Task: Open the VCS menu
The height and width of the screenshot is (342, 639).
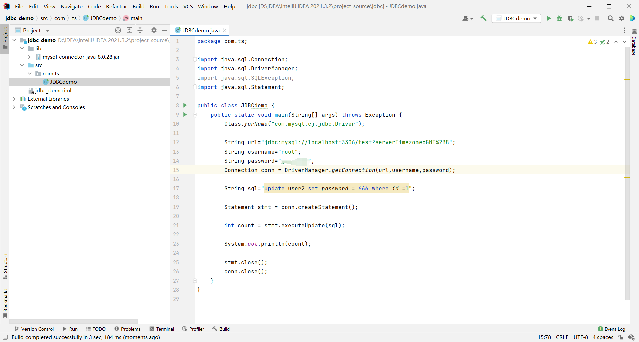Action: pyautogui.click(x=188, y=6)
